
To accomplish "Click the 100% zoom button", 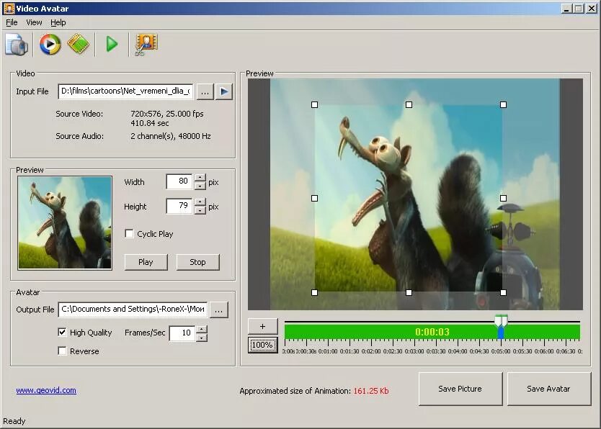I will [x=262, y=345].
